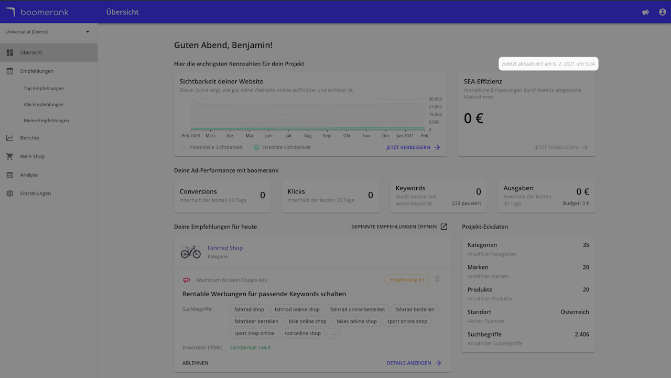
Task: Expand the hidden keywords with the ellipsis chip
Action: pos(333,333)
